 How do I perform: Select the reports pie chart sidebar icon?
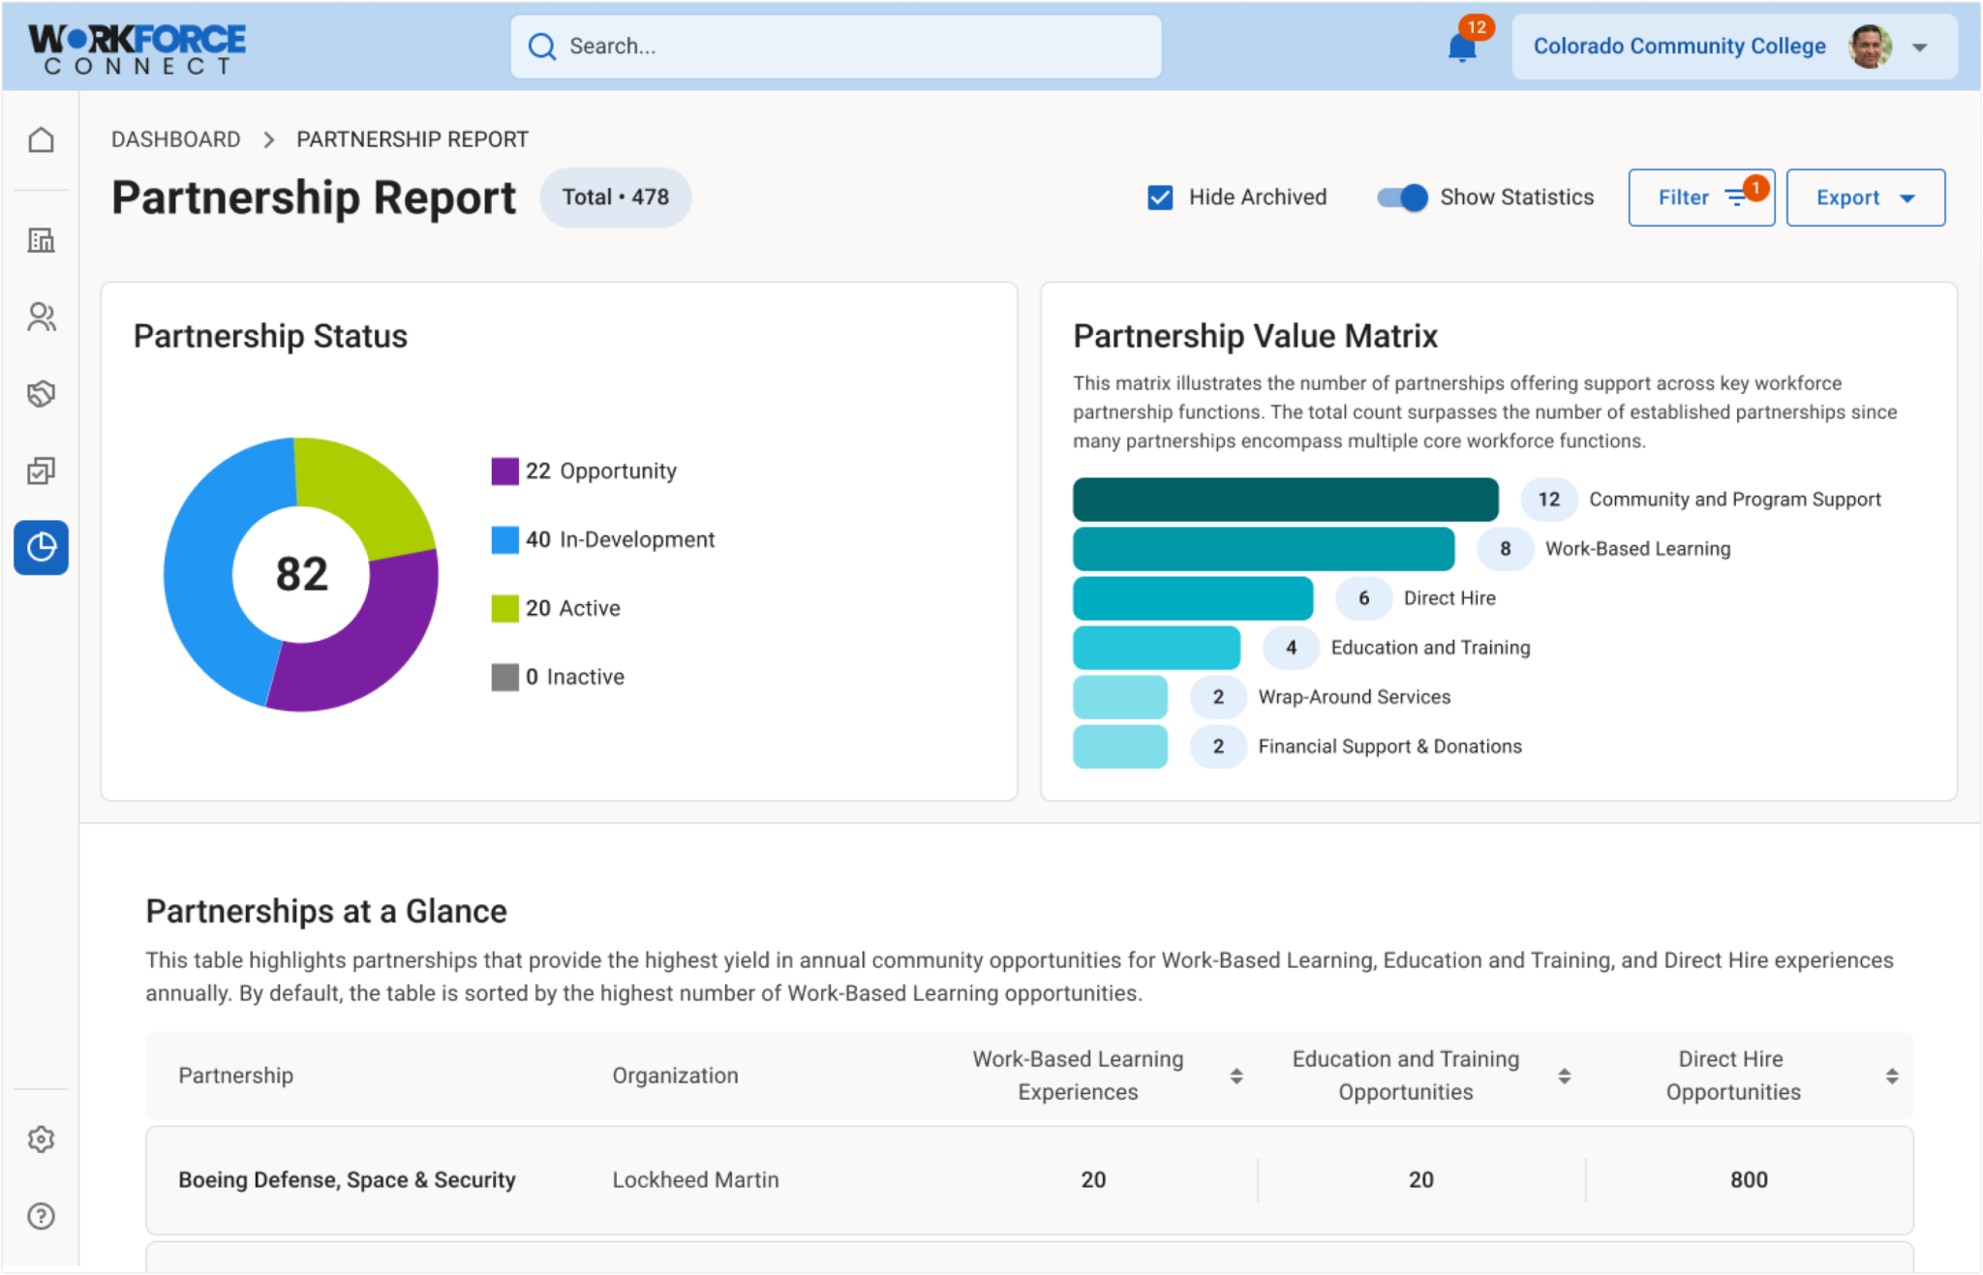[41, 548]
